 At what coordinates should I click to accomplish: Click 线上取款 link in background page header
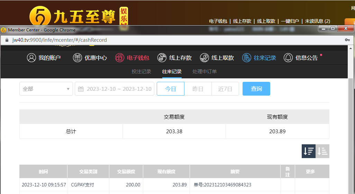pyautogui.click(x=266, y=21)
